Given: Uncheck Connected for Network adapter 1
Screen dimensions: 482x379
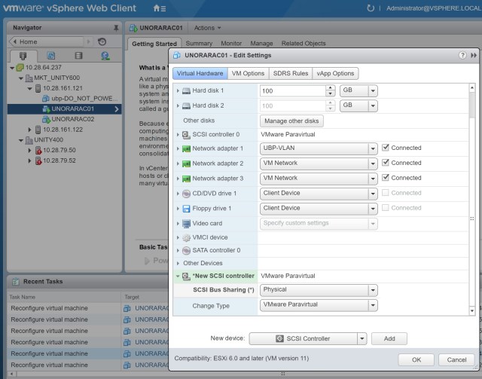Looking at the screenshot, I should click(386, 148).
